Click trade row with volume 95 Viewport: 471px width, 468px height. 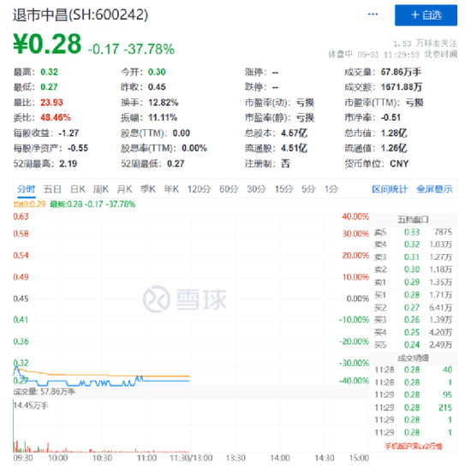click(x=413, y=394)
